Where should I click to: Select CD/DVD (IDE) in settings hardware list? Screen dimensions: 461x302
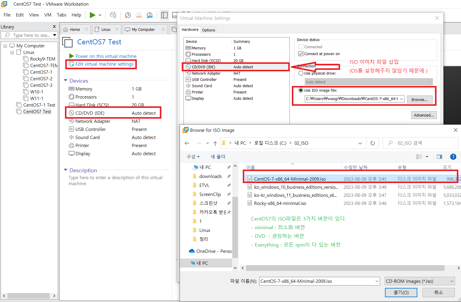coord(236,67)
